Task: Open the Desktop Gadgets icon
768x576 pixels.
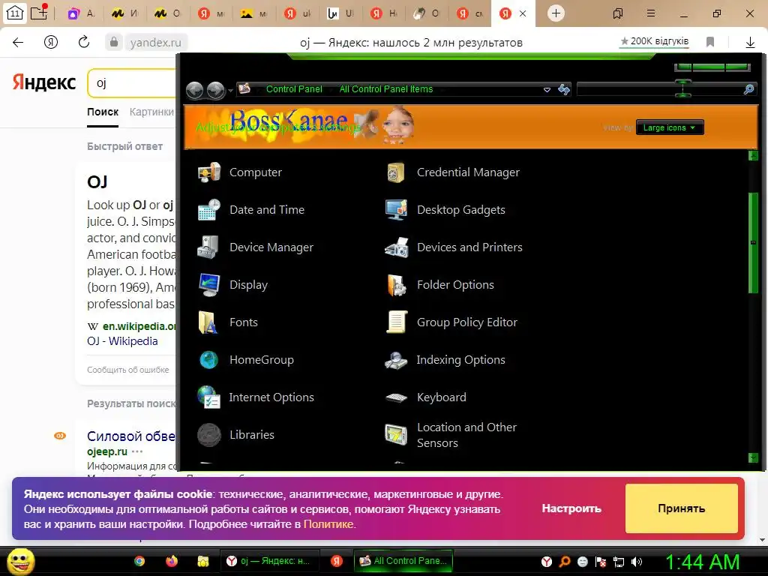Action: tap(396, 210)
